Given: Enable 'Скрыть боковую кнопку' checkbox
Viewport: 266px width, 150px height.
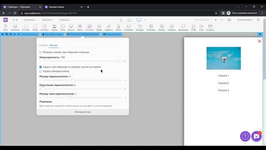Looking at the screenshot, I should pyautogui.click(x=40, y=71).
